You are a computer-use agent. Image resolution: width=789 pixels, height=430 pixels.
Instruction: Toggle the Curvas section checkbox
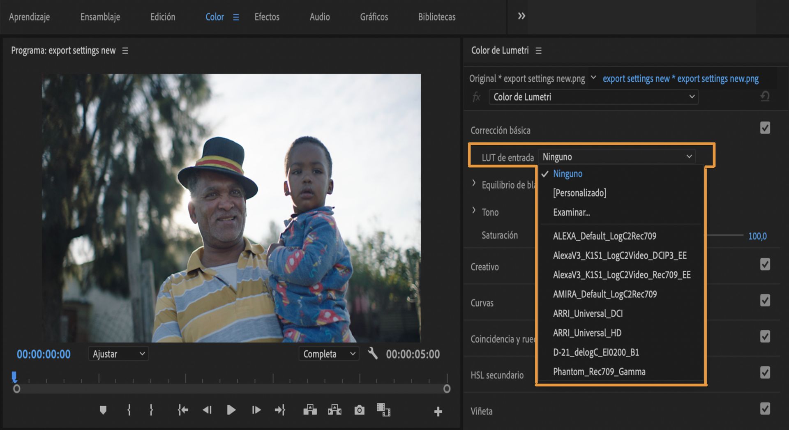tap(765, 301)
